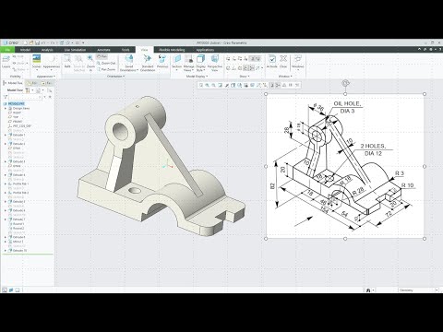The image size is (443, 332).
Task: Open the Windows switcher
Action: coord(298,63)
